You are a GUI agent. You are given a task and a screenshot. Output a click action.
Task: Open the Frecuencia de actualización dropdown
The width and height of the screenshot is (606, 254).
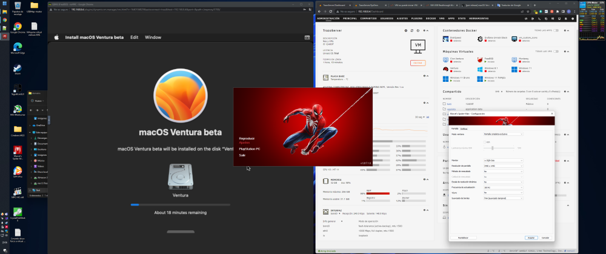click(503, 187)
